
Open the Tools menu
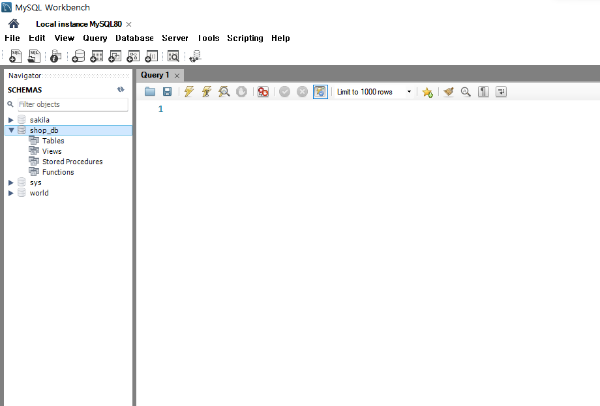click(208, 38)
